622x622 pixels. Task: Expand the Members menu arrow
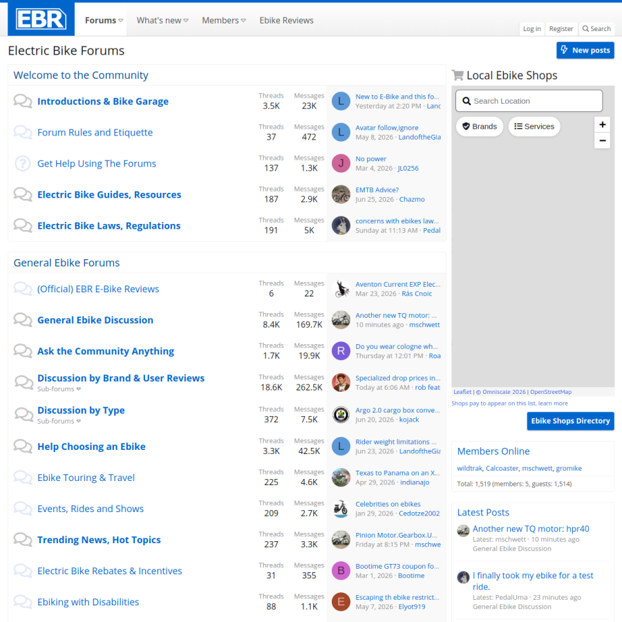pyautogui.click(x=243, y=20)
